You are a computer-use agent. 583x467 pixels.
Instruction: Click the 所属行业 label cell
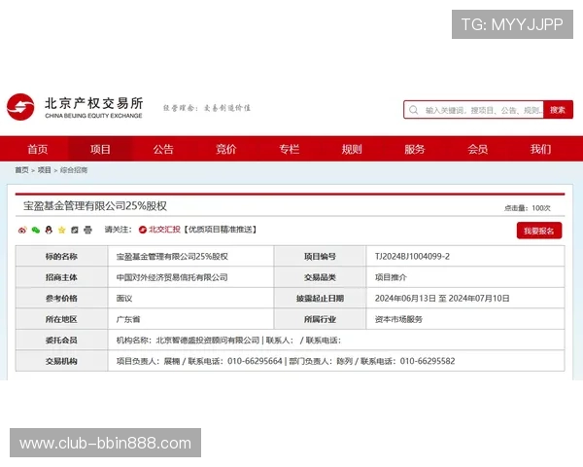coord(320,319)
